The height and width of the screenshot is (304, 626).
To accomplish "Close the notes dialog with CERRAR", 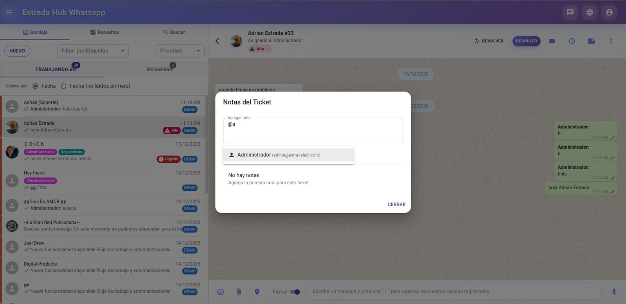I will (397, 205).
